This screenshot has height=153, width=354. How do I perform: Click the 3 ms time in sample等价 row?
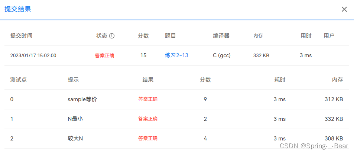279,99
